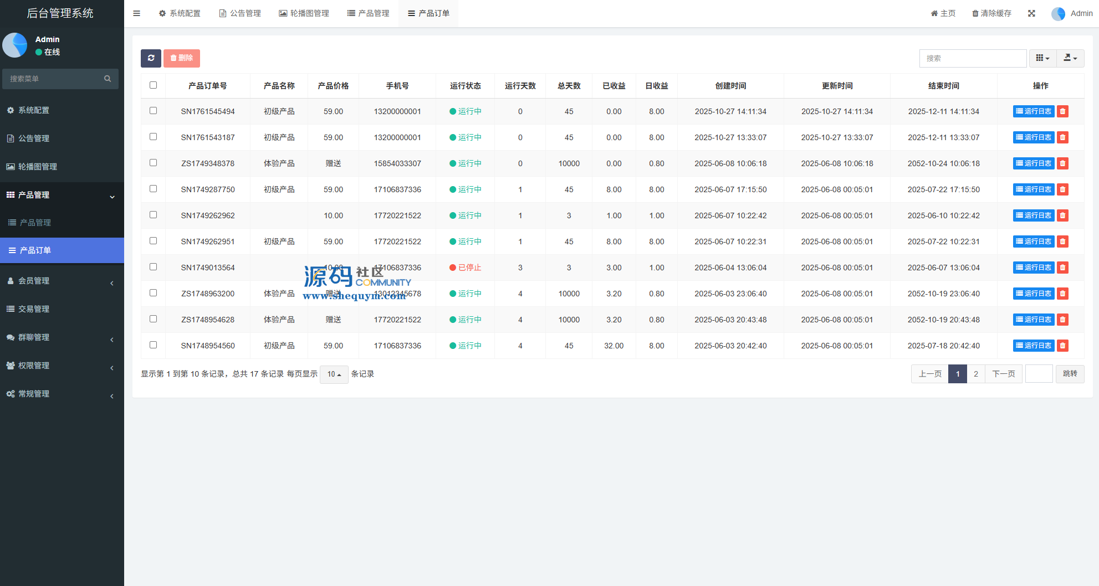The image size is (1099, 586).
Task: Click the refresh icon button above the table
Action: pos(151,58)
